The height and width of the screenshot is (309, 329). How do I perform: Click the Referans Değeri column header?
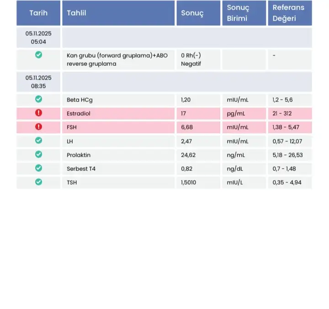(288, 13)
